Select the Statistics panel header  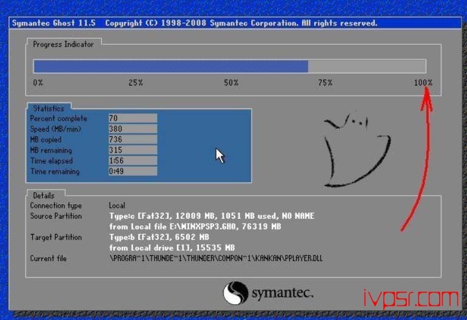click(49, 108)
